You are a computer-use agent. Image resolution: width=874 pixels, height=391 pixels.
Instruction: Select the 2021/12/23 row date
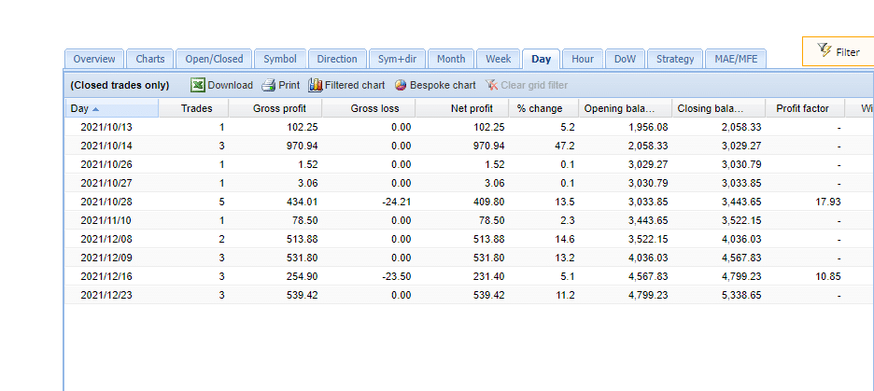click(x=106, y=295)
